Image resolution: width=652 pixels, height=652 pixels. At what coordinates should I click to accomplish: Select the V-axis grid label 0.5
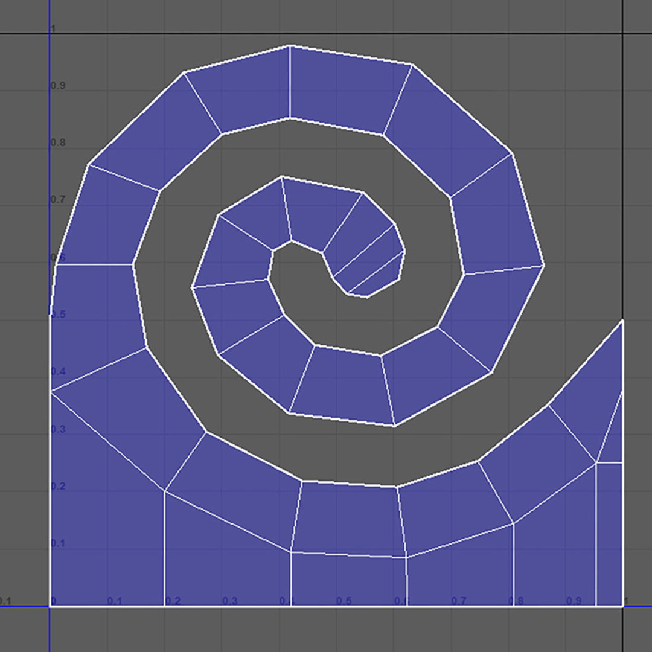[x=58, y=314]
